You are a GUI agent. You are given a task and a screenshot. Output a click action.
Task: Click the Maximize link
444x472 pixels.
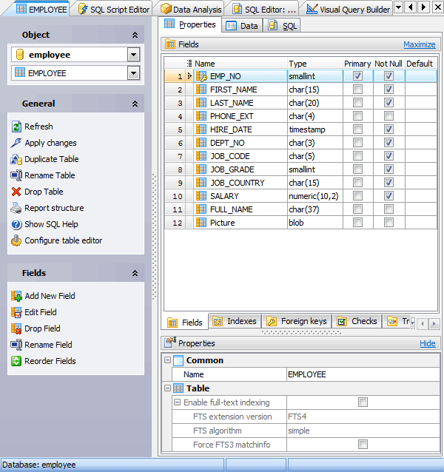[420, 44]
